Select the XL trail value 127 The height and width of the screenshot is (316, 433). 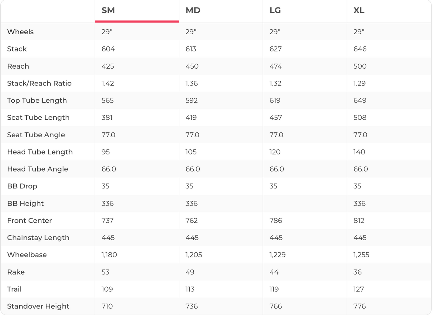click(x=359, y=289)
